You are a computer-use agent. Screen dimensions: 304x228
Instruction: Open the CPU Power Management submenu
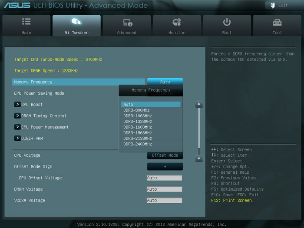click(x=17, y=127)
